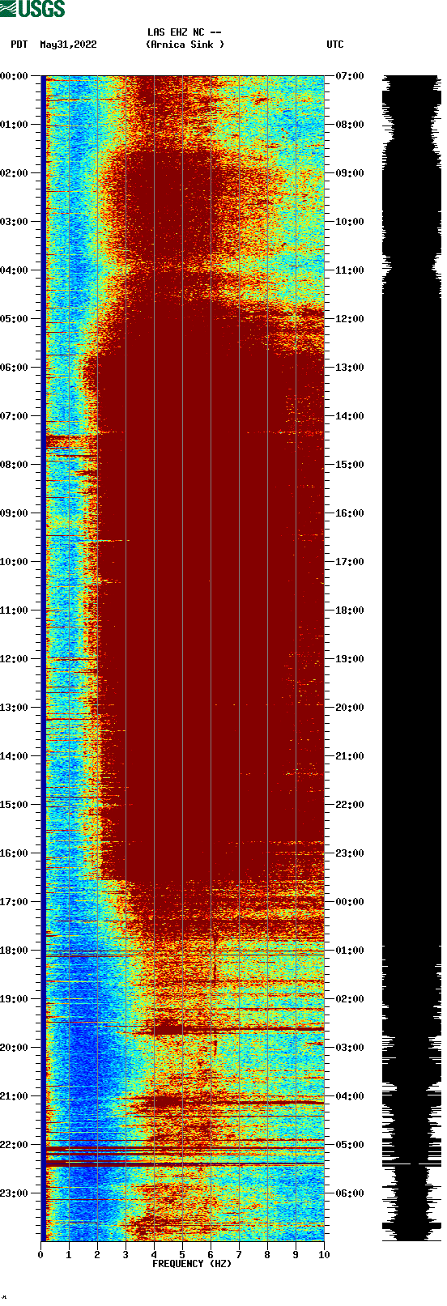Click the frequency axis label '5'
The image size is (447, 1306).
click(x=182, y=1255)
